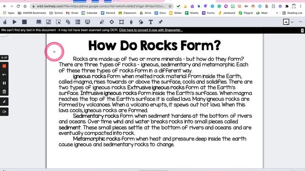Image resolution: width=305 pixels, height=171 pixels.
Task: Select the pushpin annotation tool
Action: (160, 22)
